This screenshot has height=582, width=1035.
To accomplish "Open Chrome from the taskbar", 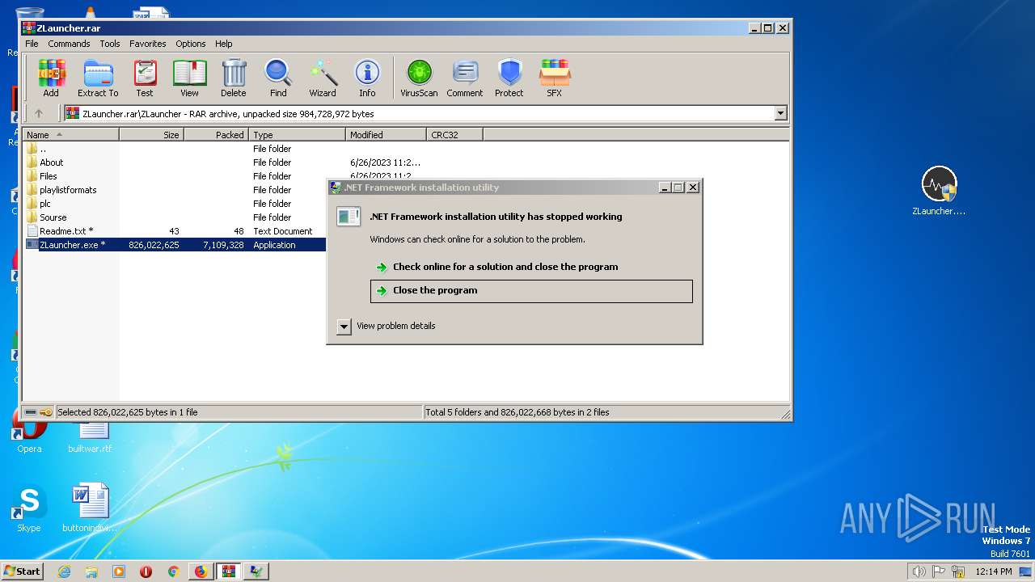I will pyautogui.click(x=173, y=571).
